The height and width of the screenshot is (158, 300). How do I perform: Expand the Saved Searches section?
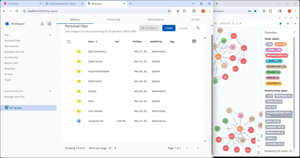tap(50, 91)
